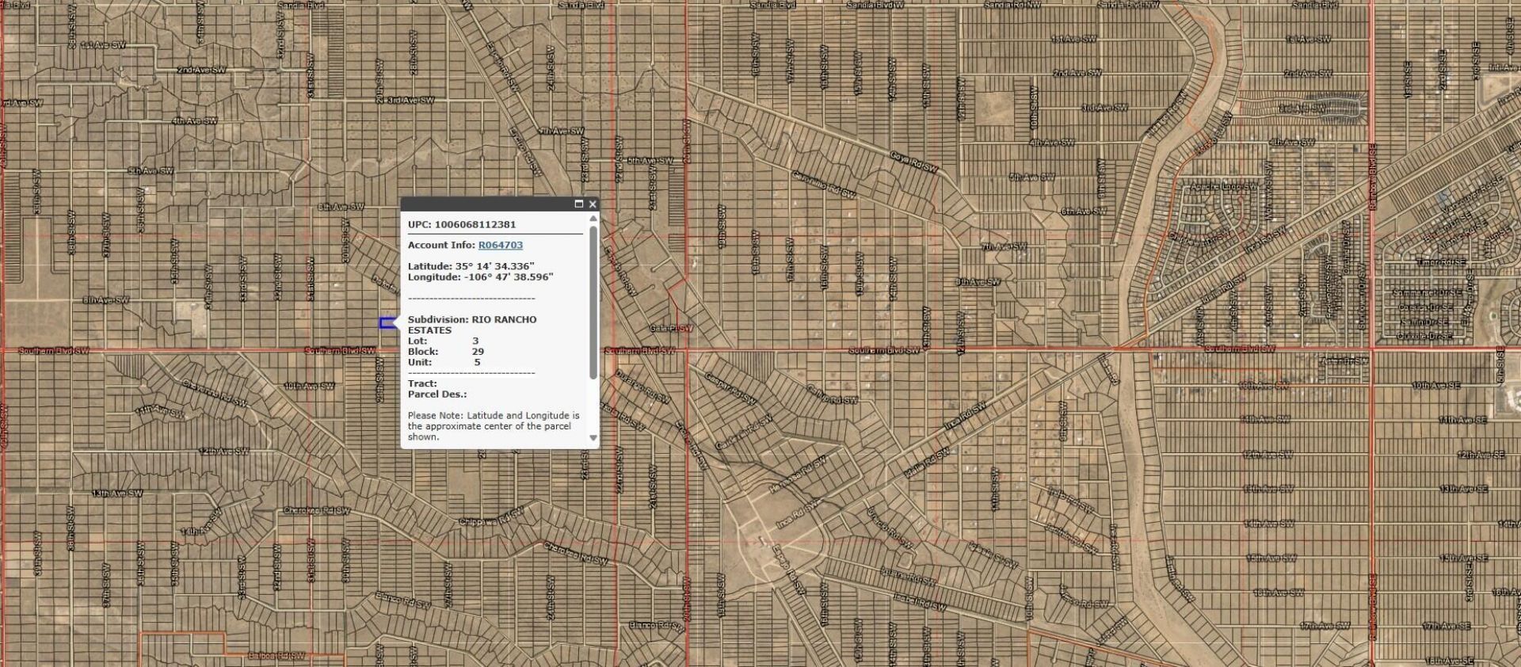Image resolution: width=1521 pixels, height=667 pixels.
Task: Click the Subdivision RIO RANCHO ESTATES text
Action: [471, 325]
